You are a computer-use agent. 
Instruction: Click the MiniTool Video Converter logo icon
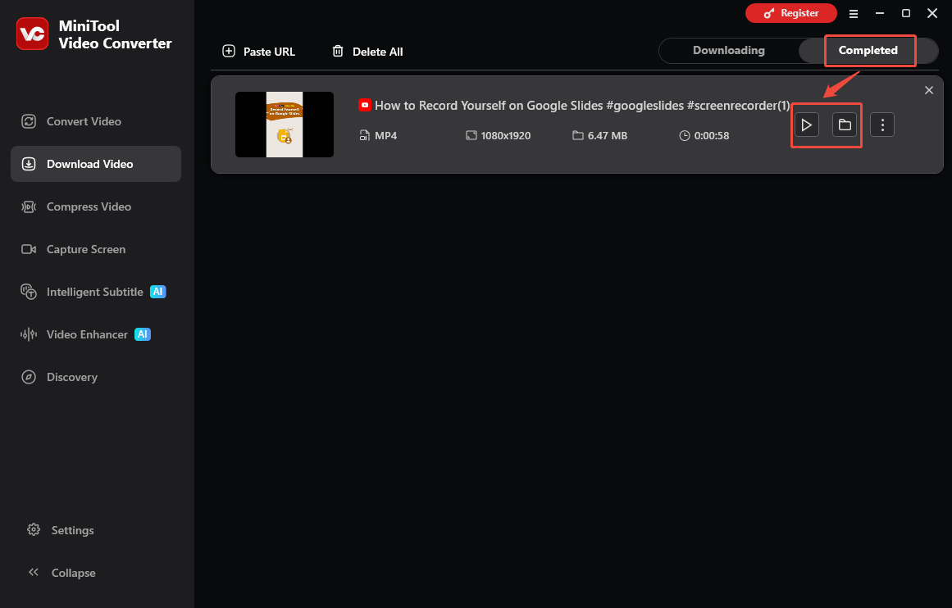pos(32,34)
